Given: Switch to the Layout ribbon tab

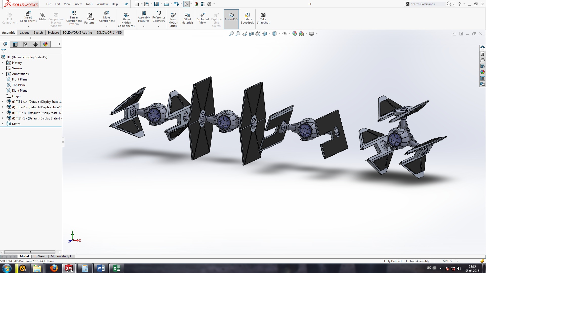Looking at the screenshot, I should (24, 32).
